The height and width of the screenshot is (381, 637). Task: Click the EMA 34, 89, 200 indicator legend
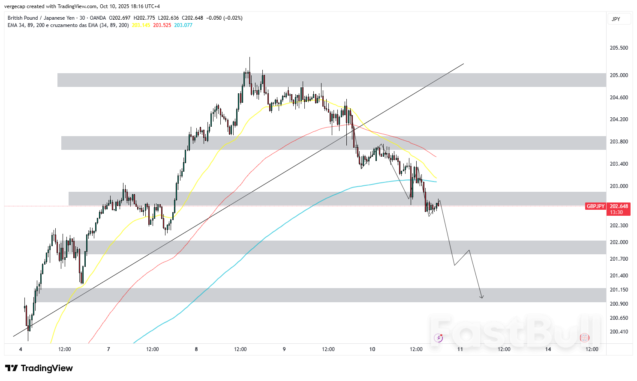tap(68, 25)
